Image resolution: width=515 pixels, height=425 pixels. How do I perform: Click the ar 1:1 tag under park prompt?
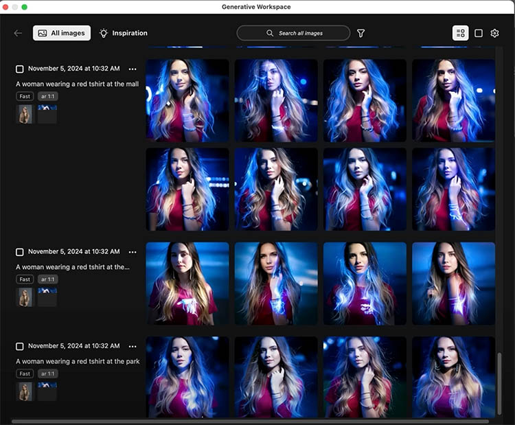(x=47, y=374)
